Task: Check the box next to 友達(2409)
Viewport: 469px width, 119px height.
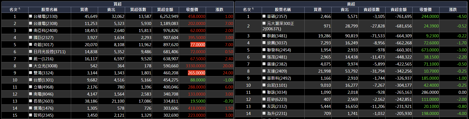Action: coord(264,71)
